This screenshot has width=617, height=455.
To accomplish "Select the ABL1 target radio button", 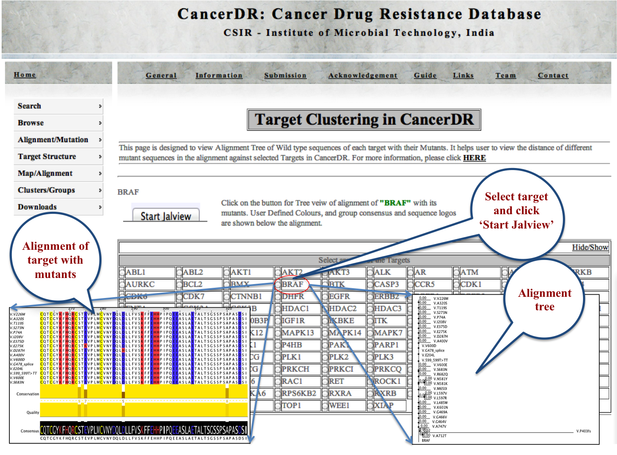I will [x=122, y=272].
